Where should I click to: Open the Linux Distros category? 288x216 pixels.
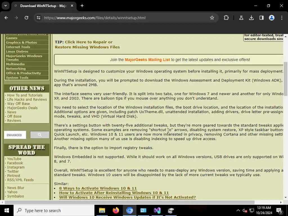tap(17, 51)
